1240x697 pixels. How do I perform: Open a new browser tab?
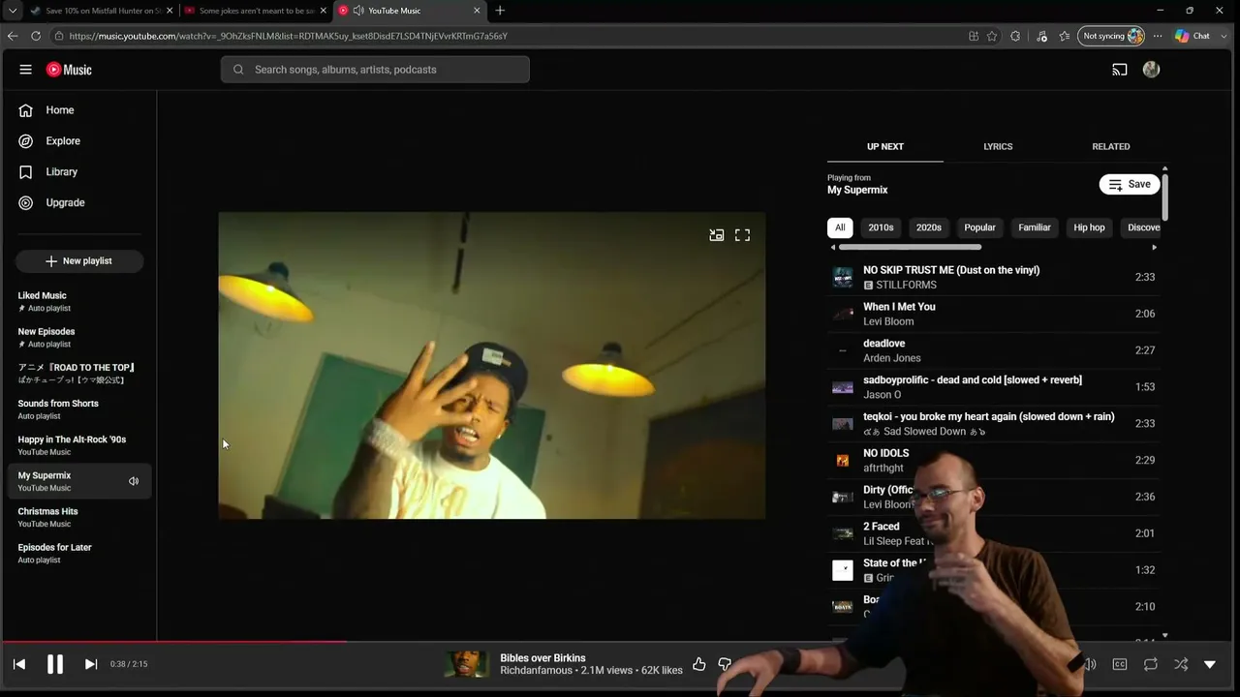(x=500, y=11)
